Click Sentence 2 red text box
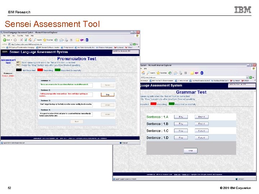The width and height of the screenshot is (259, 194). click(x=66, y=95)
